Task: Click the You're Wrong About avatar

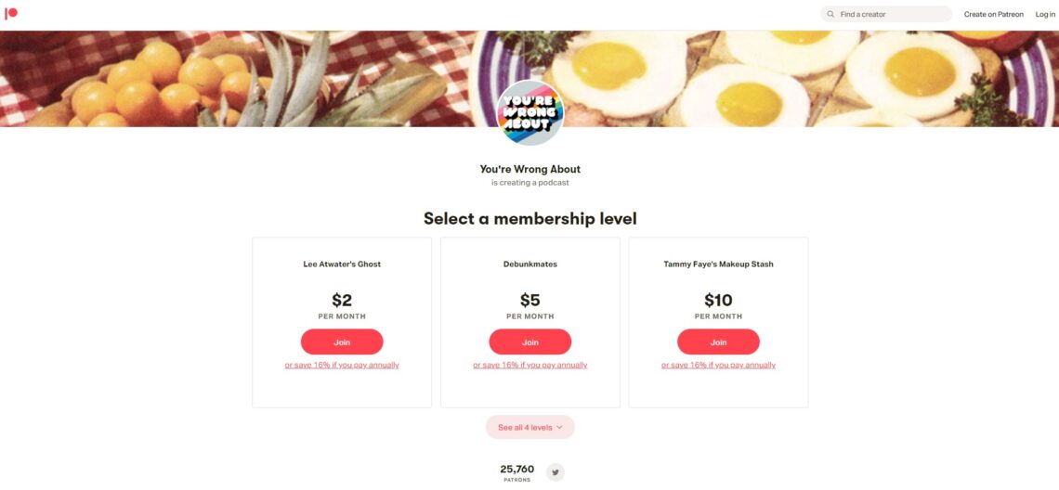Action: pos(530,113)
